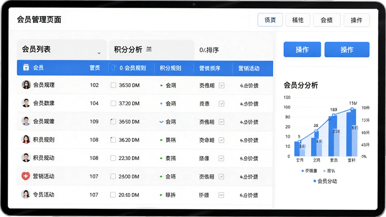Uncheck the checked box in row 104

coord(221,104)
